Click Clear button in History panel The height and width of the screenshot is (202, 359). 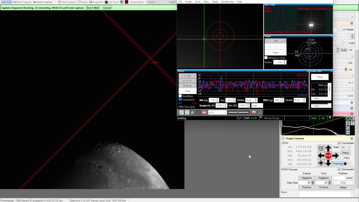[187, 91]
